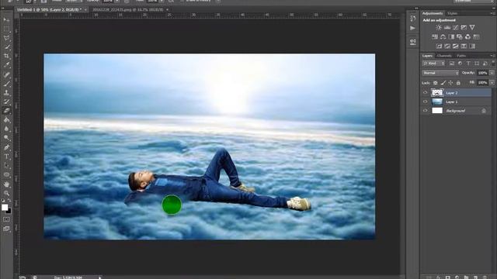The width and height of the screenshot is (497, 279).
Task: Open the Opacity slider arrow
Action: click(x=492, y=73)
